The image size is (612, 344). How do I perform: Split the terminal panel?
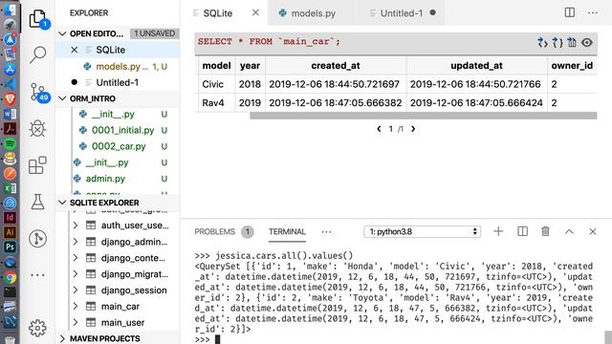pos(522,231)
